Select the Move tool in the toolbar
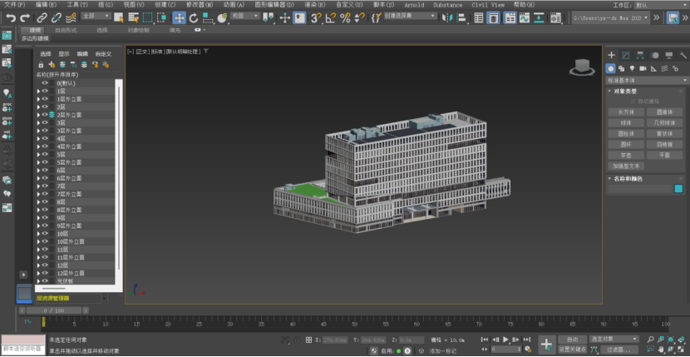Viewport: 690px width, 357px height. pos(179,17)
